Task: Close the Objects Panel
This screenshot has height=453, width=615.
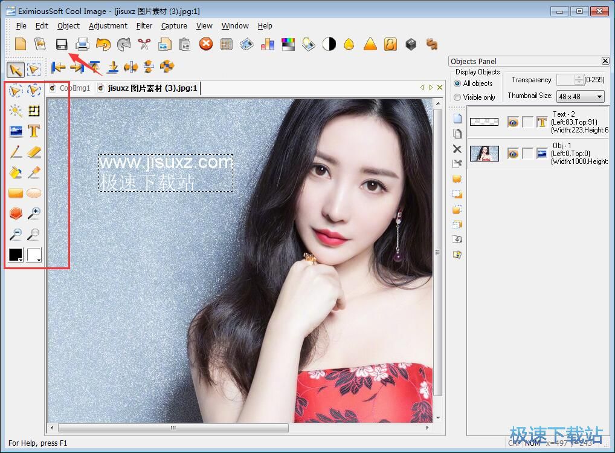Action: click(605, 61)
